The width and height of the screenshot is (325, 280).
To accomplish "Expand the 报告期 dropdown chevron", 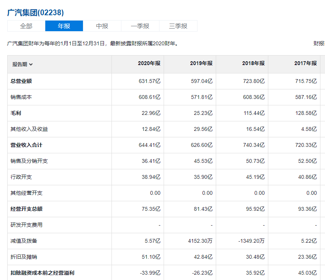I will tap(31, 64).
